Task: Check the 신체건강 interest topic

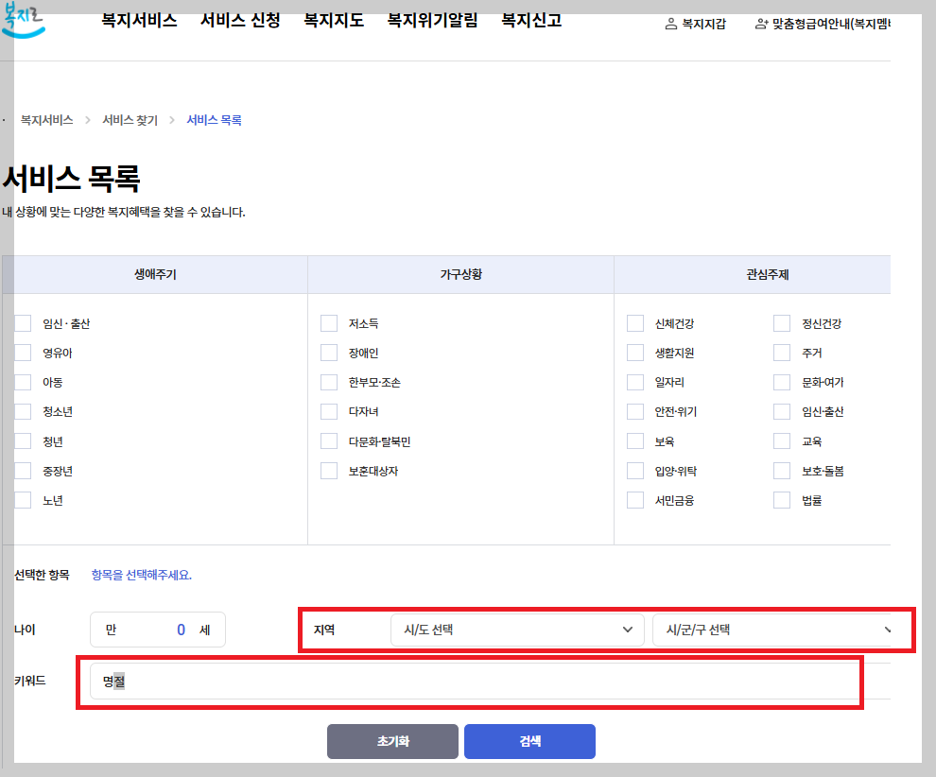Action: (635, 322)
